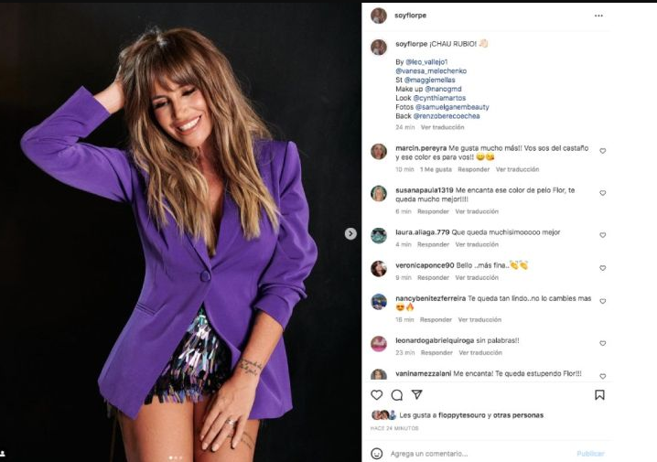Like laura.aliaga.779's comment heart
Image resolution: width=657 pixels, height=462 pixels.
602,235
